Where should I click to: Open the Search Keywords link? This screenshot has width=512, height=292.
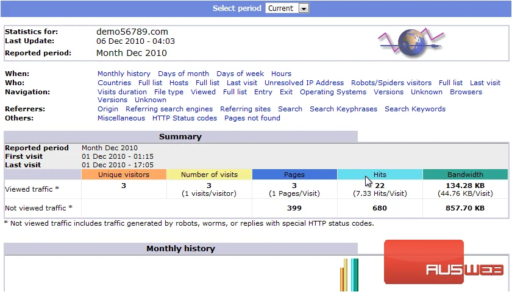point(415,109)
